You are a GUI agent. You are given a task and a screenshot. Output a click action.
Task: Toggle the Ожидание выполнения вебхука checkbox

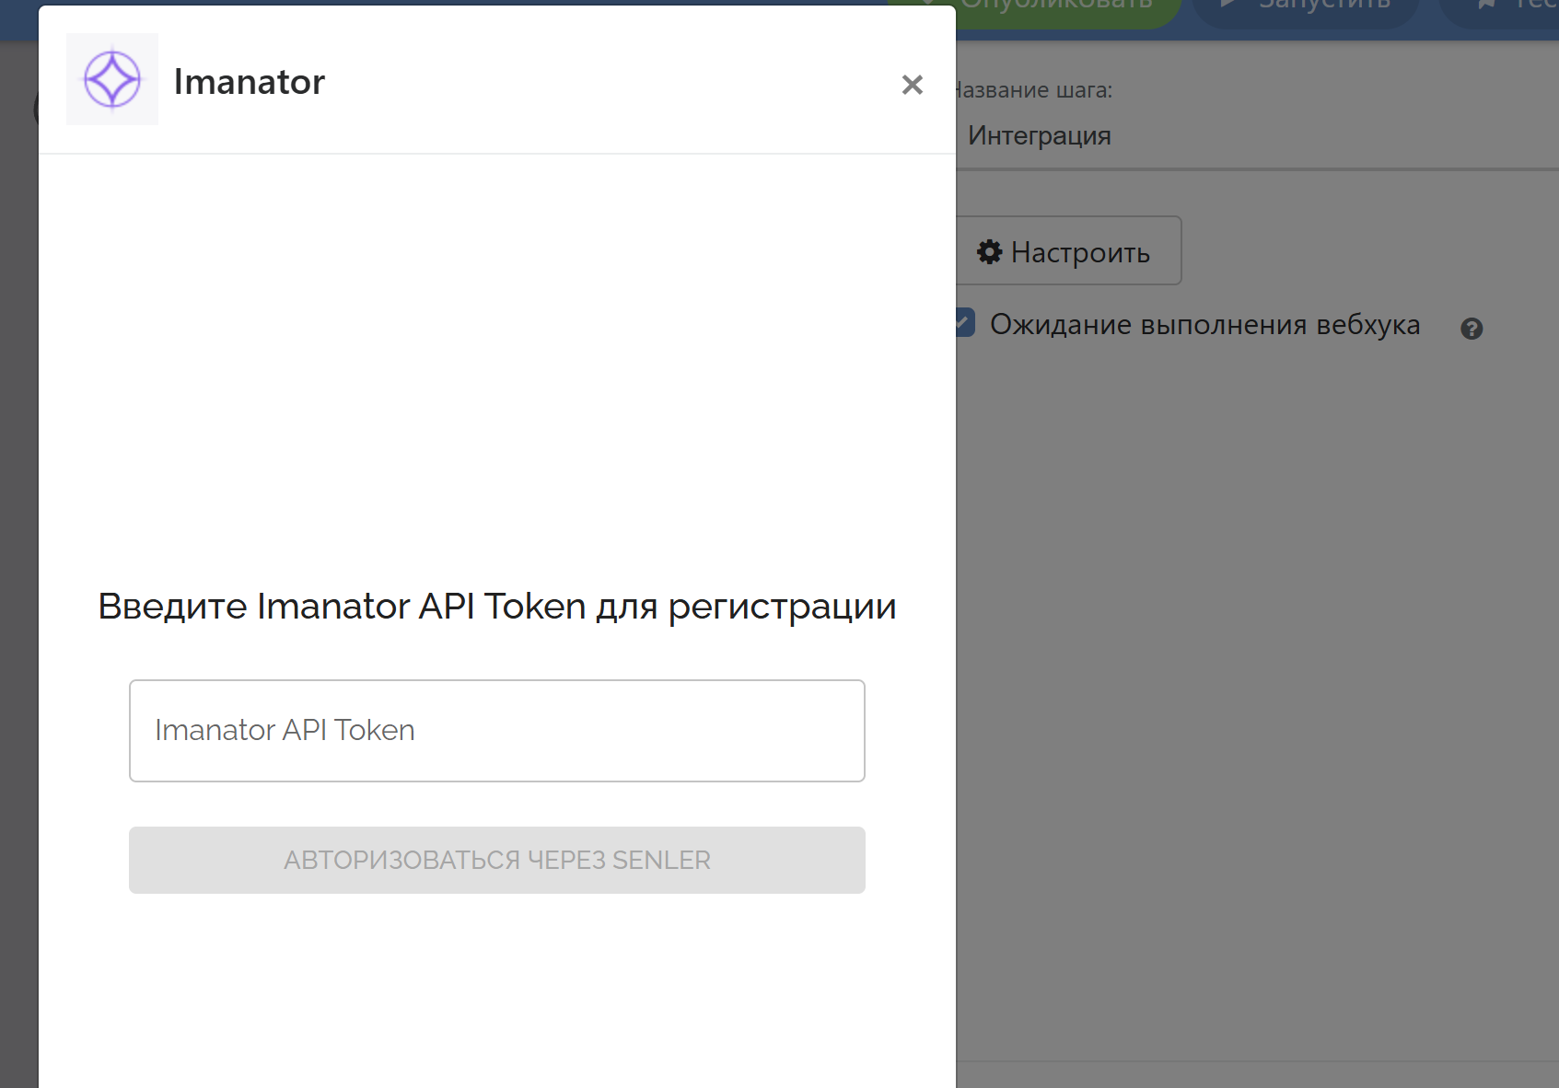pos(964,323)
